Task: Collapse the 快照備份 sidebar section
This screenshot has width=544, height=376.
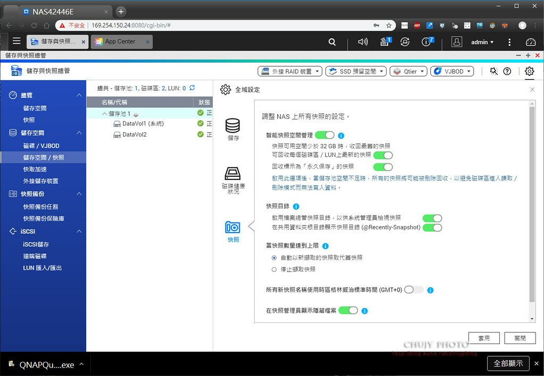Action: click(79, 194)
